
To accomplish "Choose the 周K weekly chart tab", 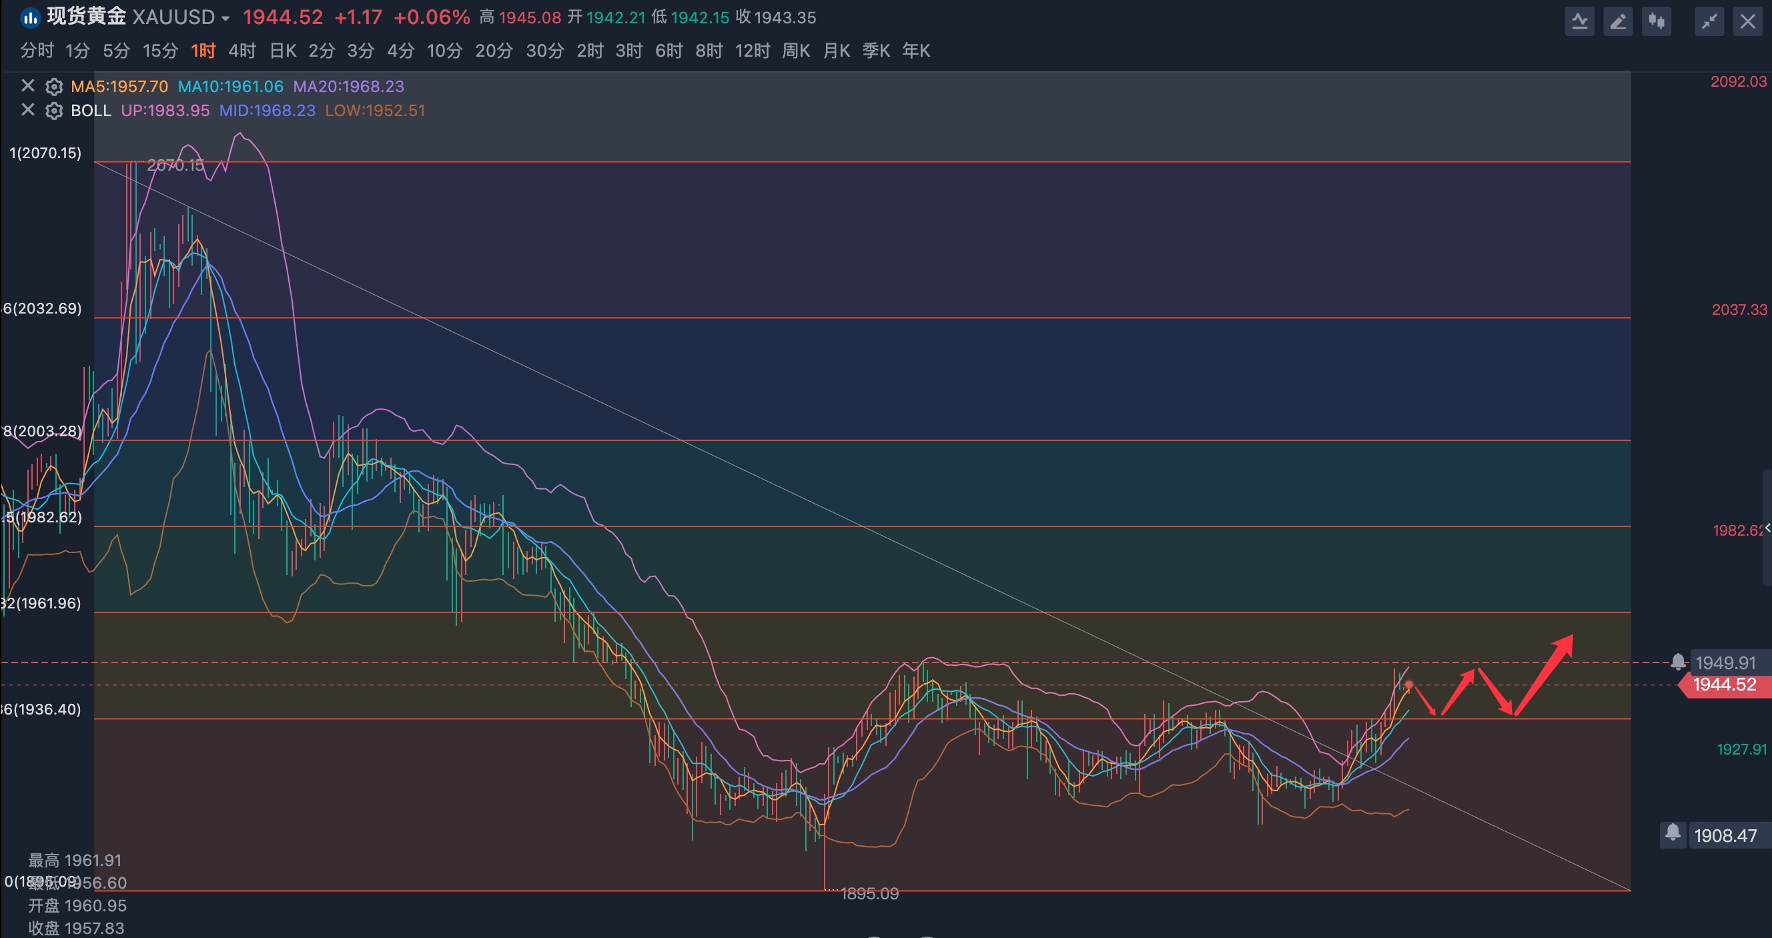I will [x=796, y=51].
